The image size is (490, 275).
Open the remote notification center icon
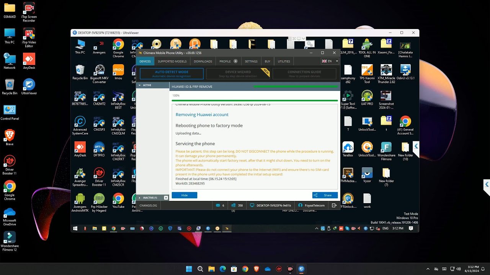(411, 228)
